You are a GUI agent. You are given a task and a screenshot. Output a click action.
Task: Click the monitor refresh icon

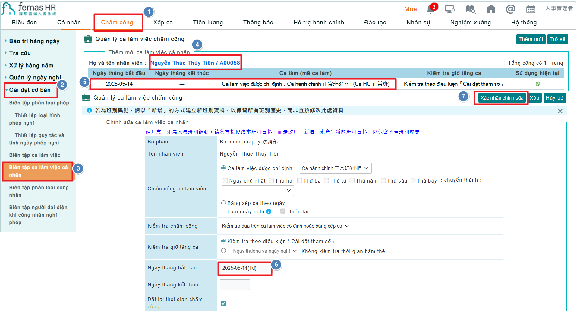(x=450, y=9)
